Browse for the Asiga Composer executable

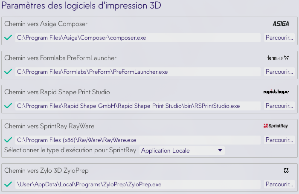279,38
